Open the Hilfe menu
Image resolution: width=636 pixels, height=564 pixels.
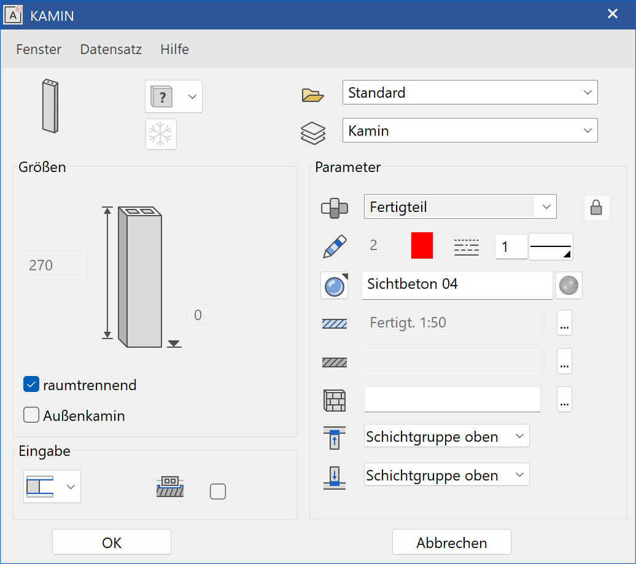[174, 49]
